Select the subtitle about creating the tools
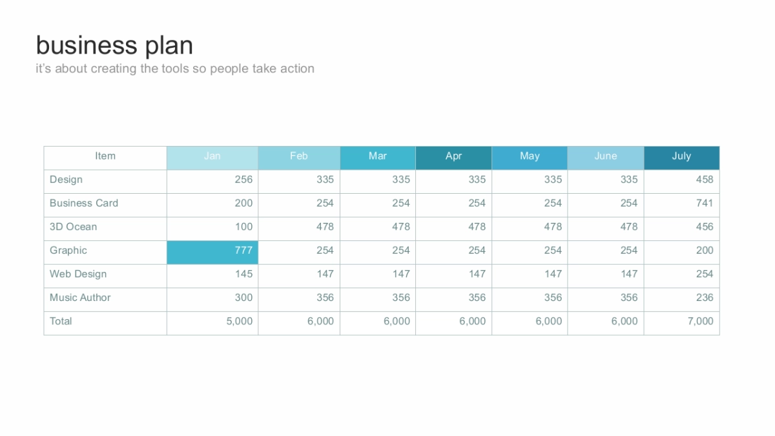775x436 pixels. pos(175,68)
